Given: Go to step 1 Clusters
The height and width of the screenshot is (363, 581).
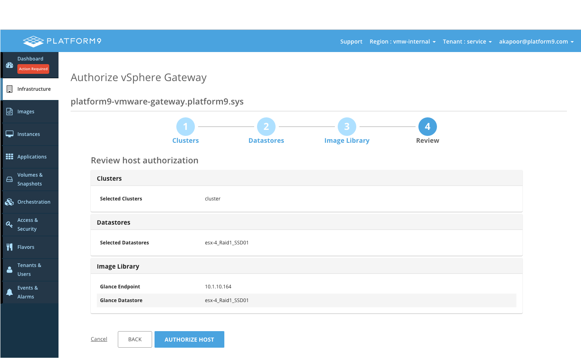Looking at the screenshot, I should [x=186, y=127].
